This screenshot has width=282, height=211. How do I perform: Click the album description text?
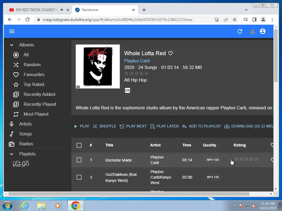(x=174, y=108)
